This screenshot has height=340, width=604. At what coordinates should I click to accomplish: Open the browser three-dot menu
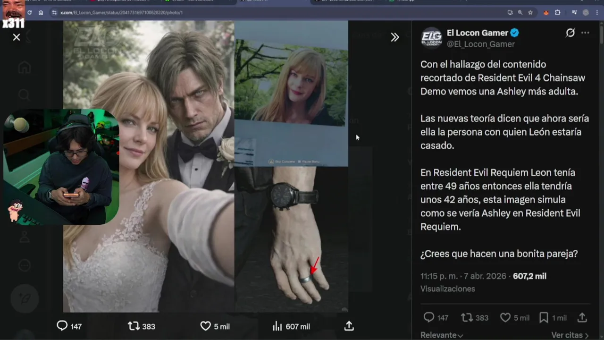[x=596, y=13]
